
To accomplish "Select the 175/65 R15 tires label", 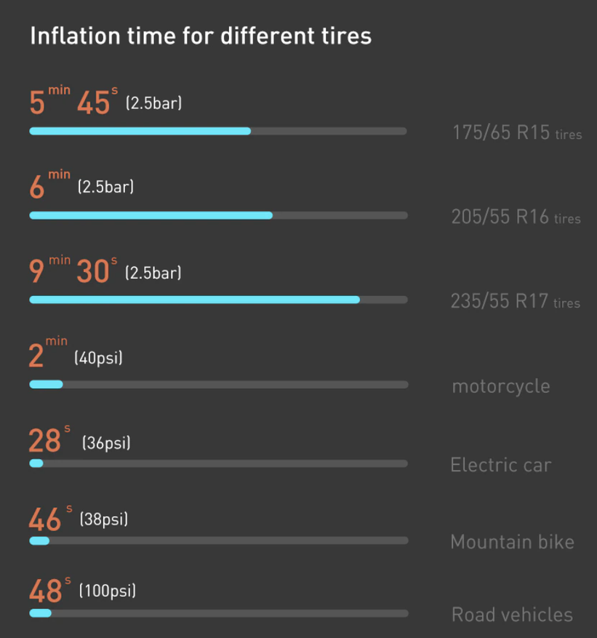I will [x=517, y=132].
